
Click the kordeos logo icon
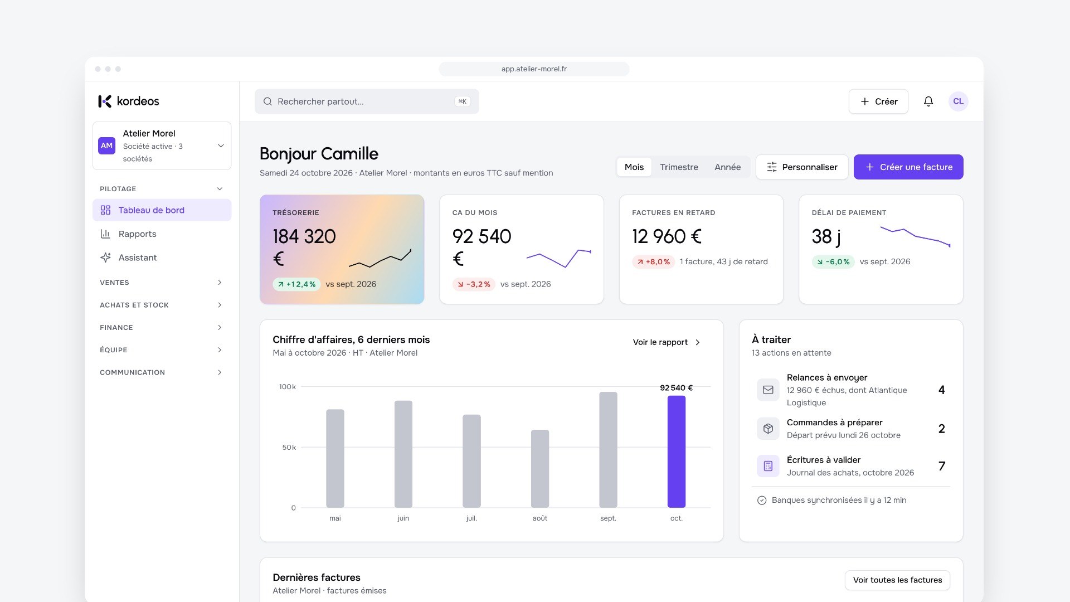pos(105,101)
